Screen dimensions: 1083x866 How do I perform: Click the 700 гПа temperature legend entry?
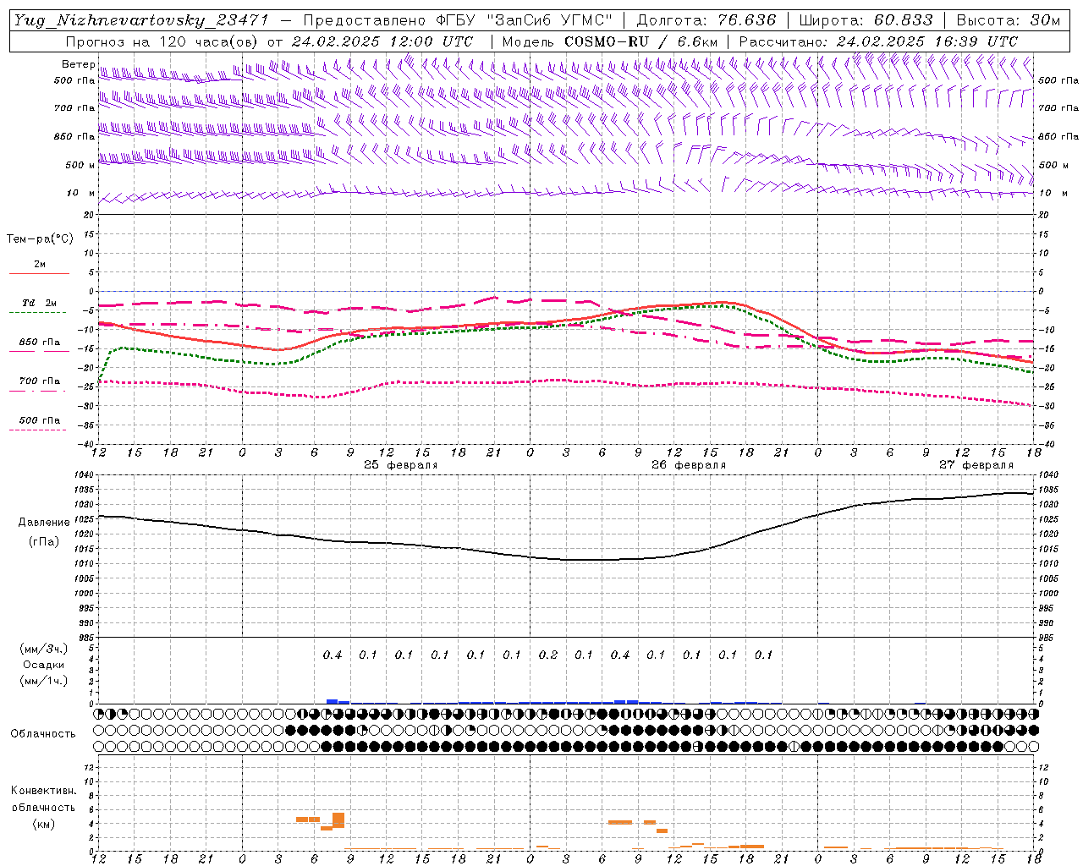point(40,381)
